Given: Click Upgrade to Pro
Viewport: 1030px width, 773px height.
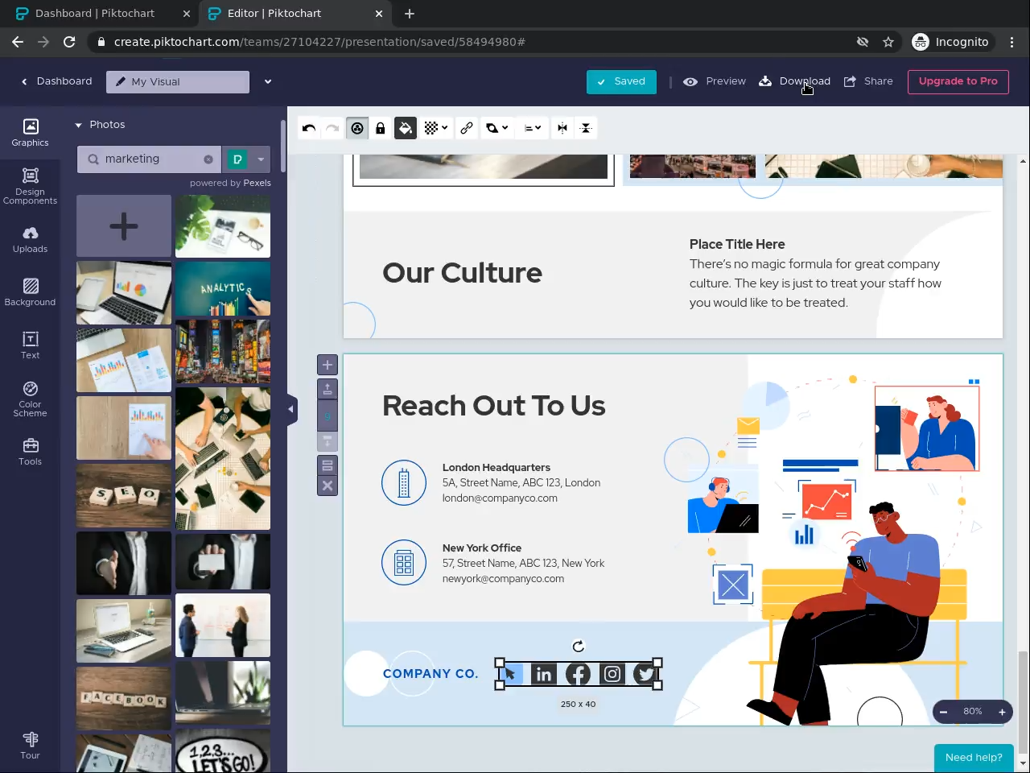Looking at the screenshot, I should click(958, 81).
